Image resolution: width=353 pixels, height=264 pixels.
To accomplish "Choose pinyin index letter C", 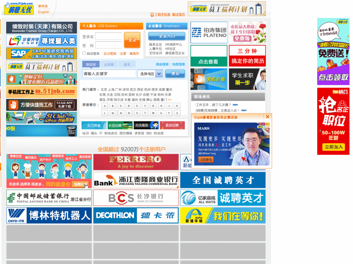I will point(121,106).
